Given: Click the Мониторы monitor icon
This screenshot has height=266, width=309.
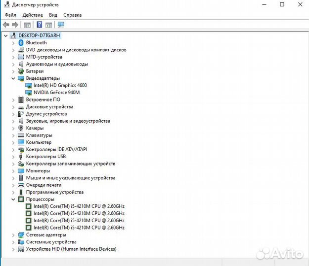Looking at the screenshot, I should [21, 171].
